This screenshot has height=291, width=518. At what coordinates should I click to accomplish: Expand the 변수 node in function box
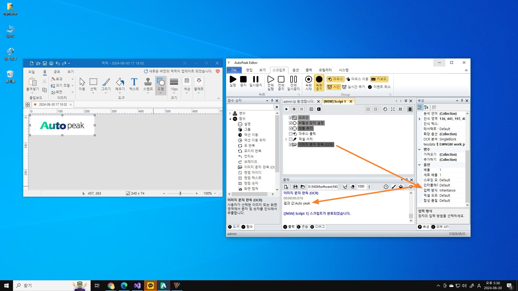click(230, 113)
